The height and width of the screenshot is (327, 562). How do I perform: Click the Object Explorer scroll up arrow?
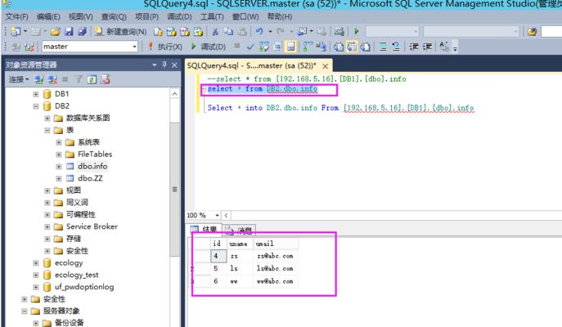pos(174,94)
